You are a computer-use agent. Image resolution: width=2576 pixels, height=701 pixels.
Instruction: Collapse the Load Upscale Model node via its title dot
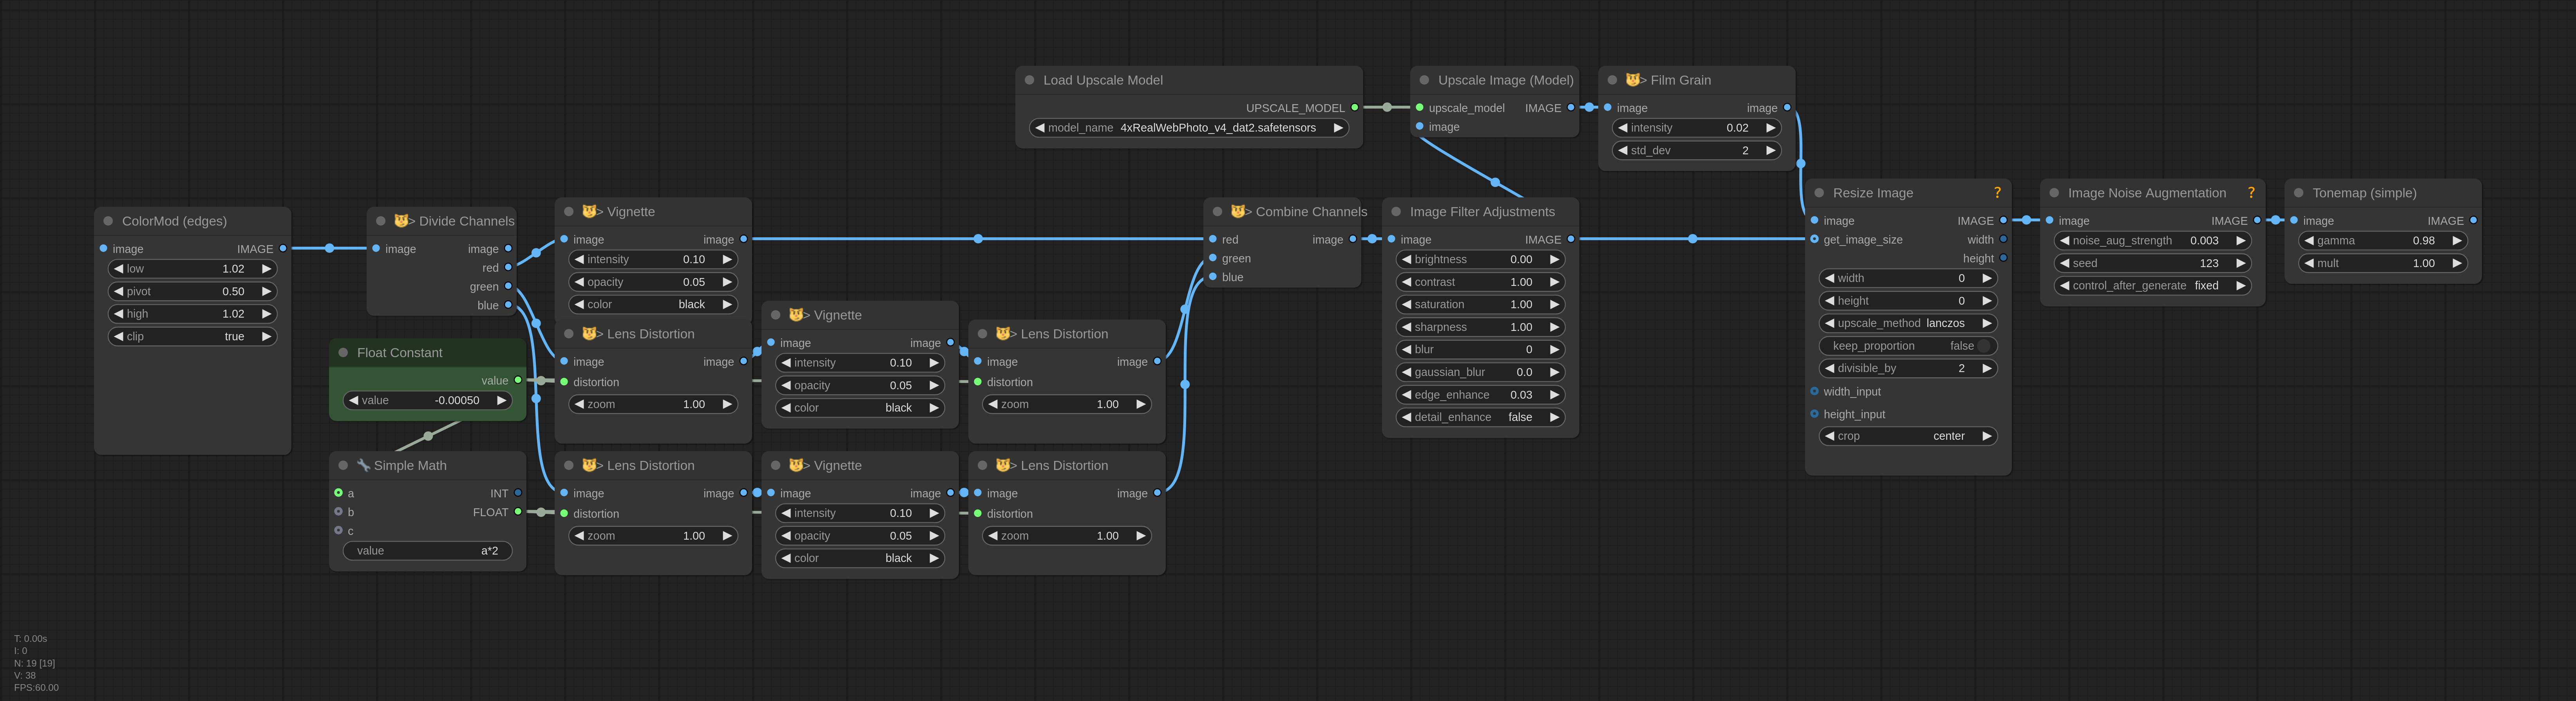[x=1029, y=80]
